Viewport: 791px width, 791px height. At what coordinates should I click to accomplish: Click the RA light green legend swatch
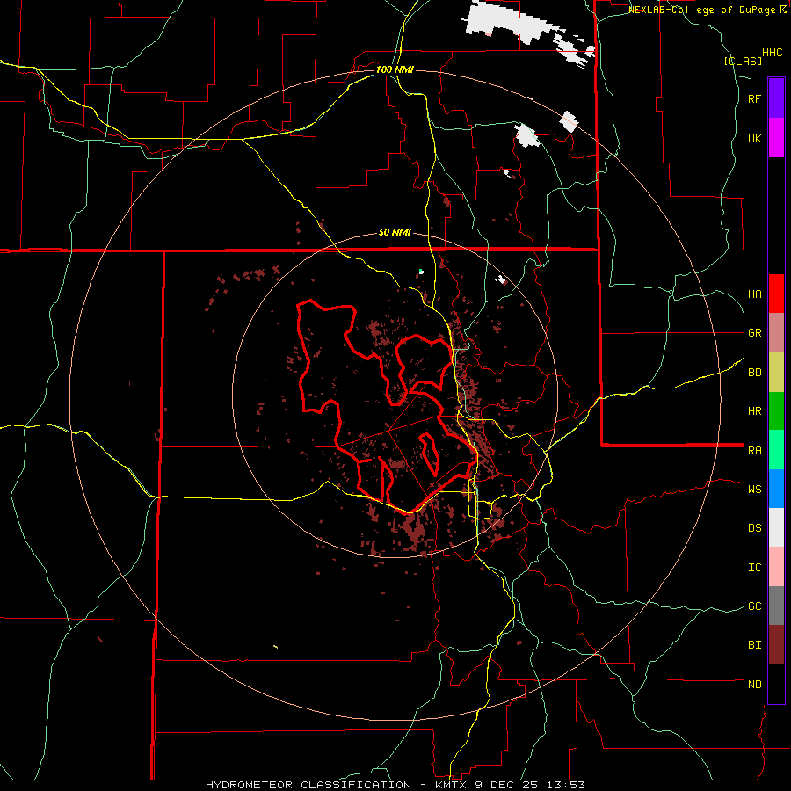click(776, 450)
